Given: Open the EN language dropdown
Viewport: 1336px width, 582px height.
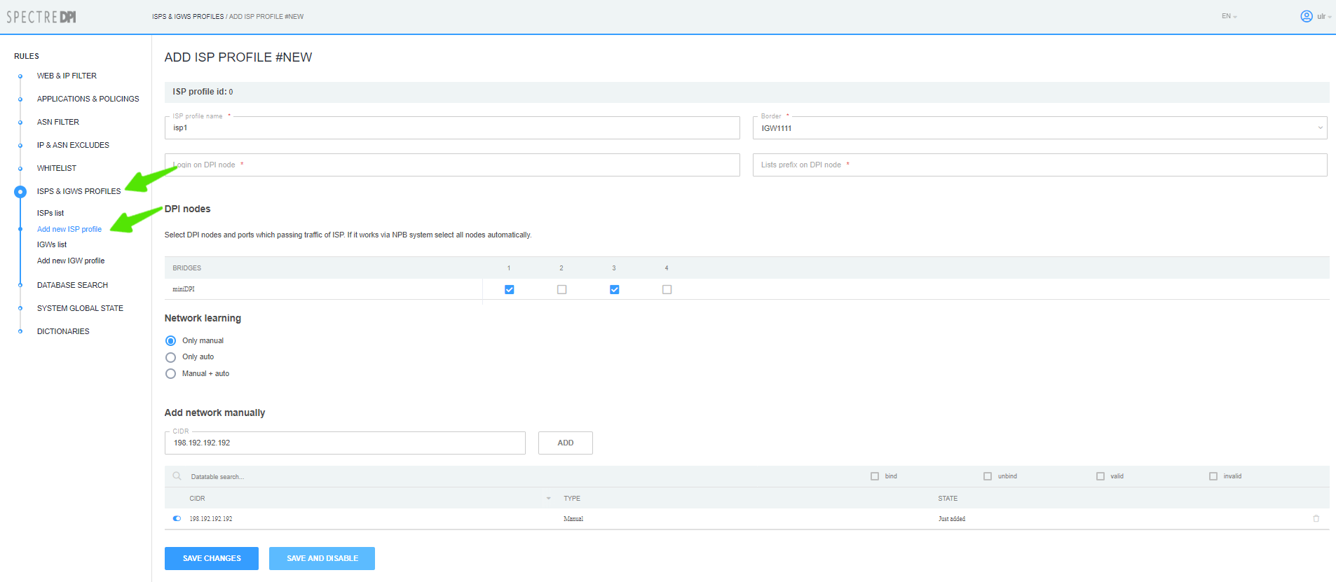Looking at the screenshot, I should point(1229,16).
